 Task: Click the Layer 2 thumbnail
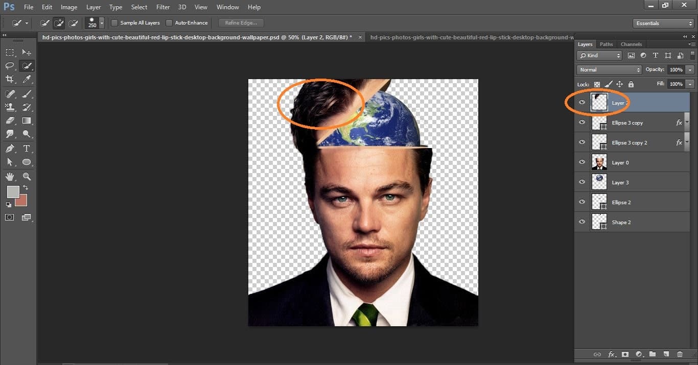point(599,102)
